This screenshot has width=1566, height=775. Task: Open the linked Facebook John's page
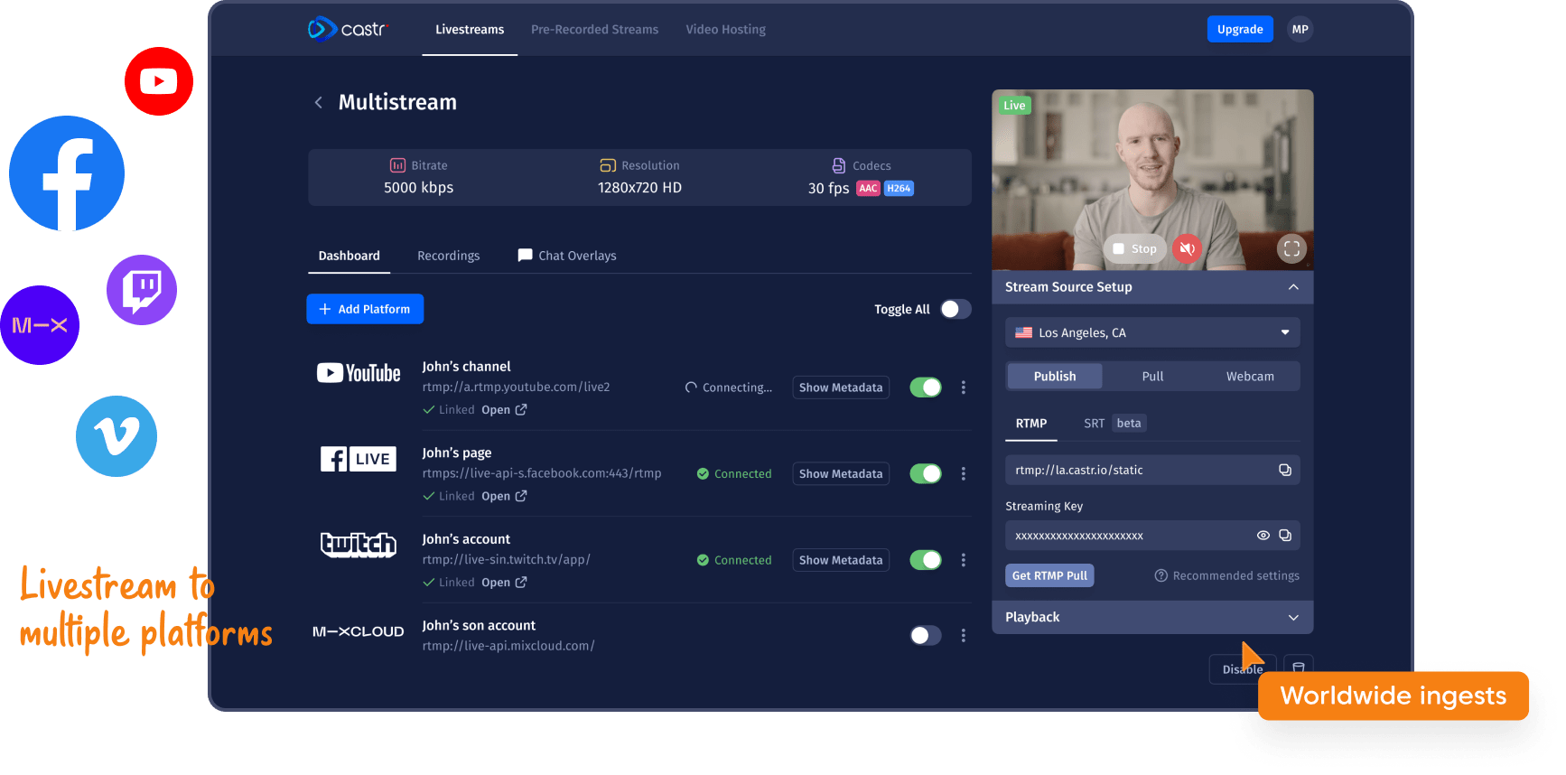(x=504, y=497)
